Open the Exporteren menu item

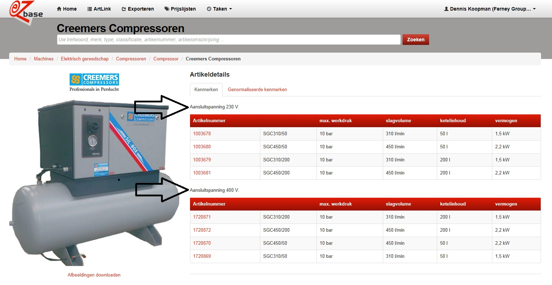point(138,9)
